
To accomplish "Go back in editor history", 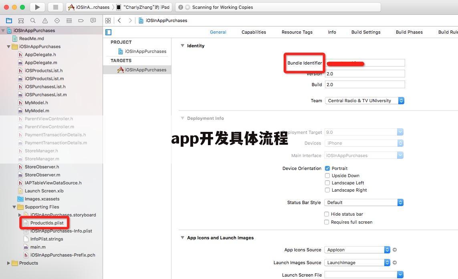I will 119,20.
